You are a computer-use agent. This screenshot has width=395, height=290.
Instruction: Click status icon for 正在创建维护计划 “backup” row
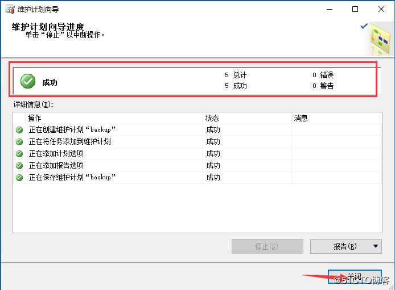19,130
